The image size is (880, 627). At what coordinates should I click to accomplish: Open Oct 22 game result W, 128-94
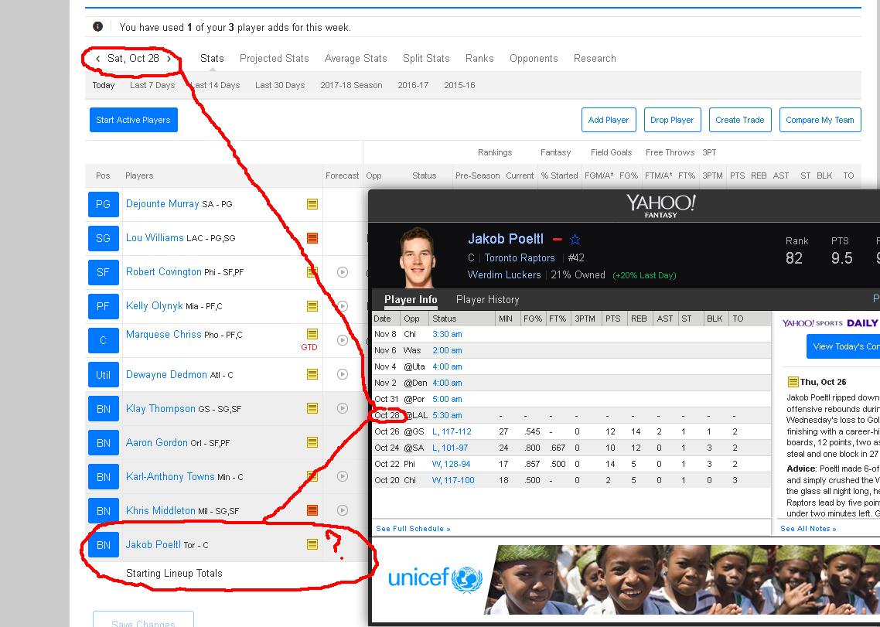(x=452, y=464)
